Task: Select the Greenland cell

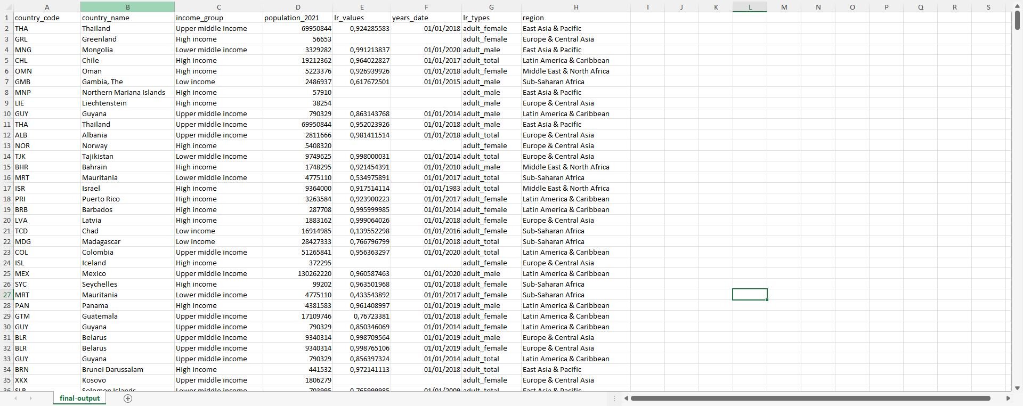Action: [x=127, y=39]
